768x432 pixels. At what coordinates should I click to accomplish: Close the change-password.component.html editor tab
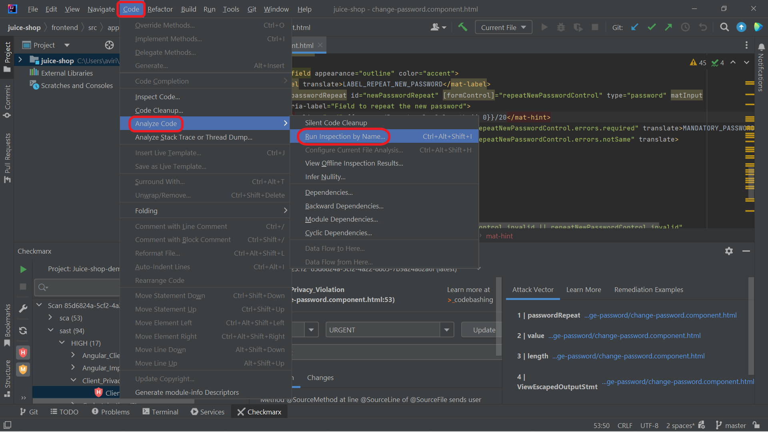pyautogui.click(x=320, y=45)
